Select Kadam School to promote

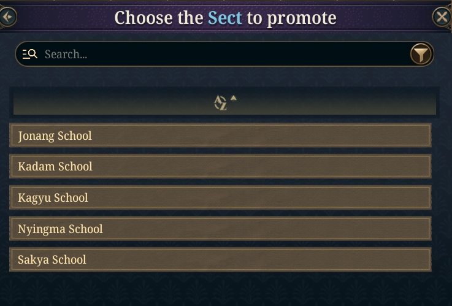pos(221,166)
